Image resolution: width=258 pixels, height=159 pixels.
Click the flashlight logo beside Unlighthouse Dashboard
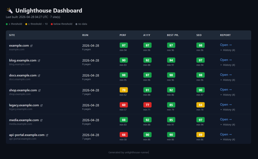click(10, 11)
